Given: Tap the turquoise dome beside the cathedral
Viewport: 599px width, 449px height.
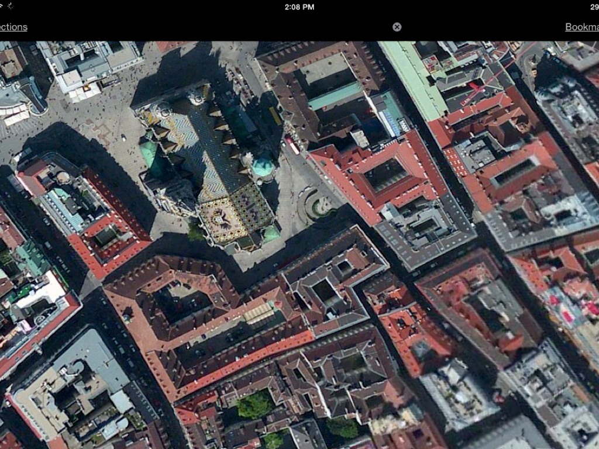Looking at the screenshot, I should 263,167.
